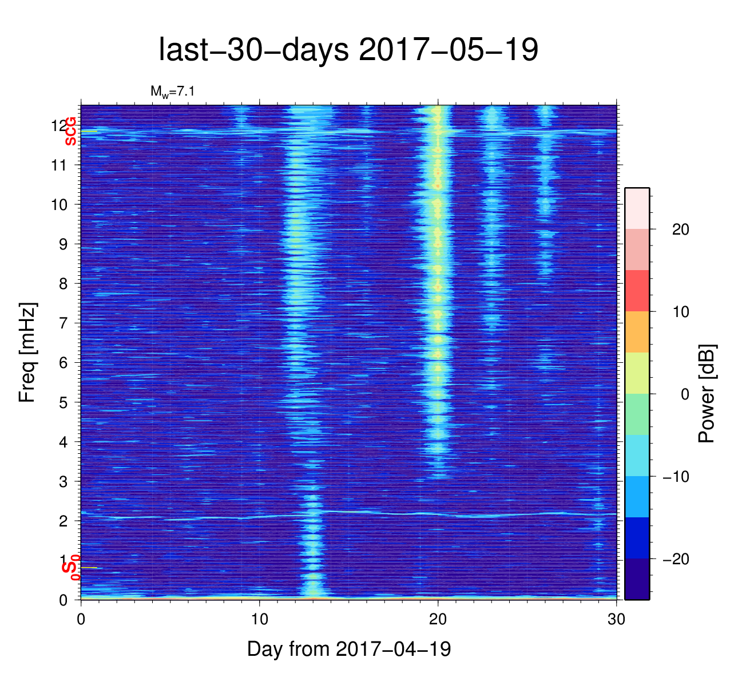738x681 pixels.
Task: Click the 'Freq [mHz]' axis title
Action: [x=27, y=353]
